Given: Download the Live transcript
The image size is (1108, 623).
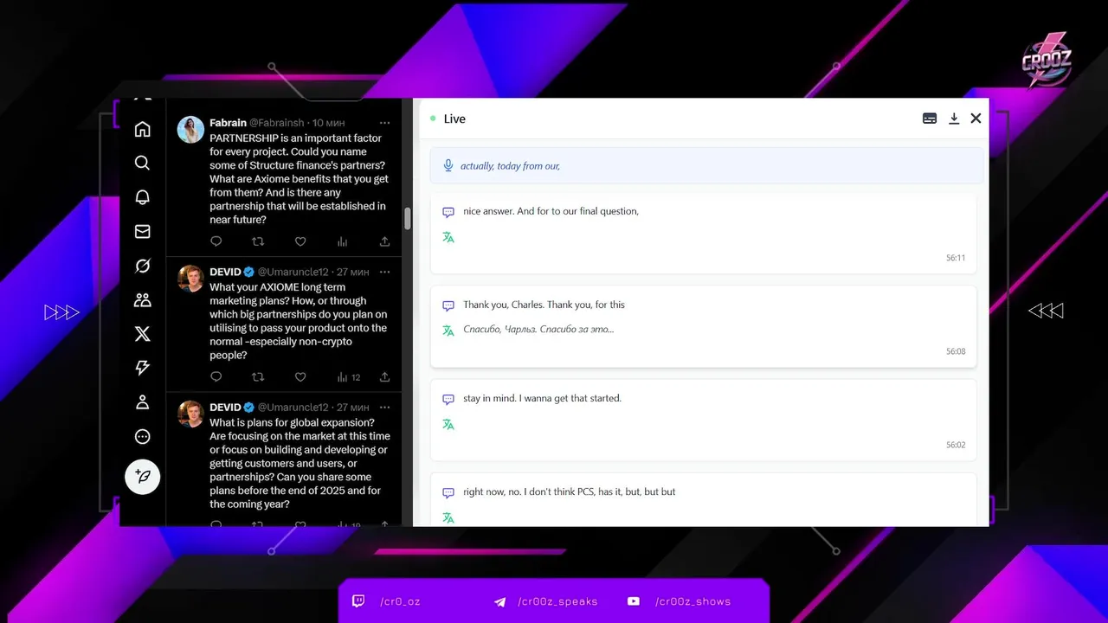Looking at the screenshot, I should coord(954,119).
